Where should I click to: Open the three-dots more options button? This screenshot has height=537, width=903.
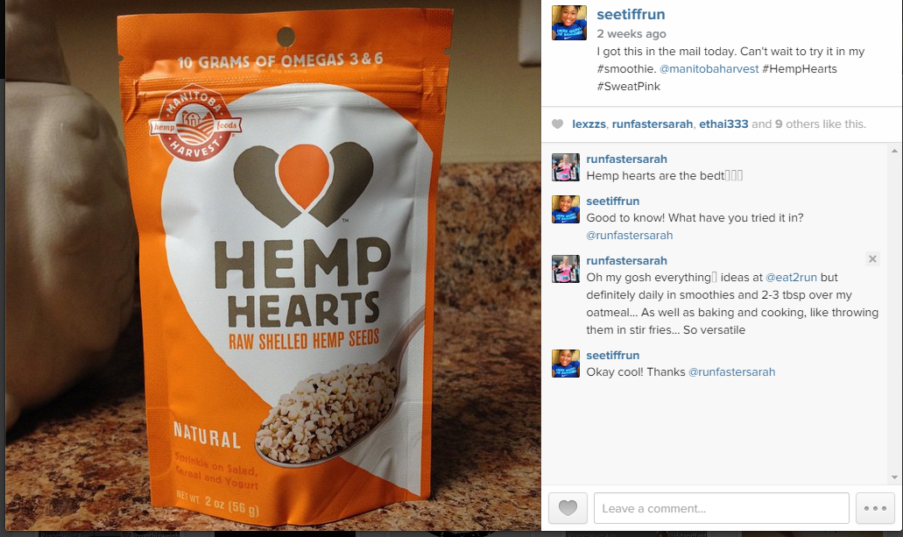(x=875, y=508)
